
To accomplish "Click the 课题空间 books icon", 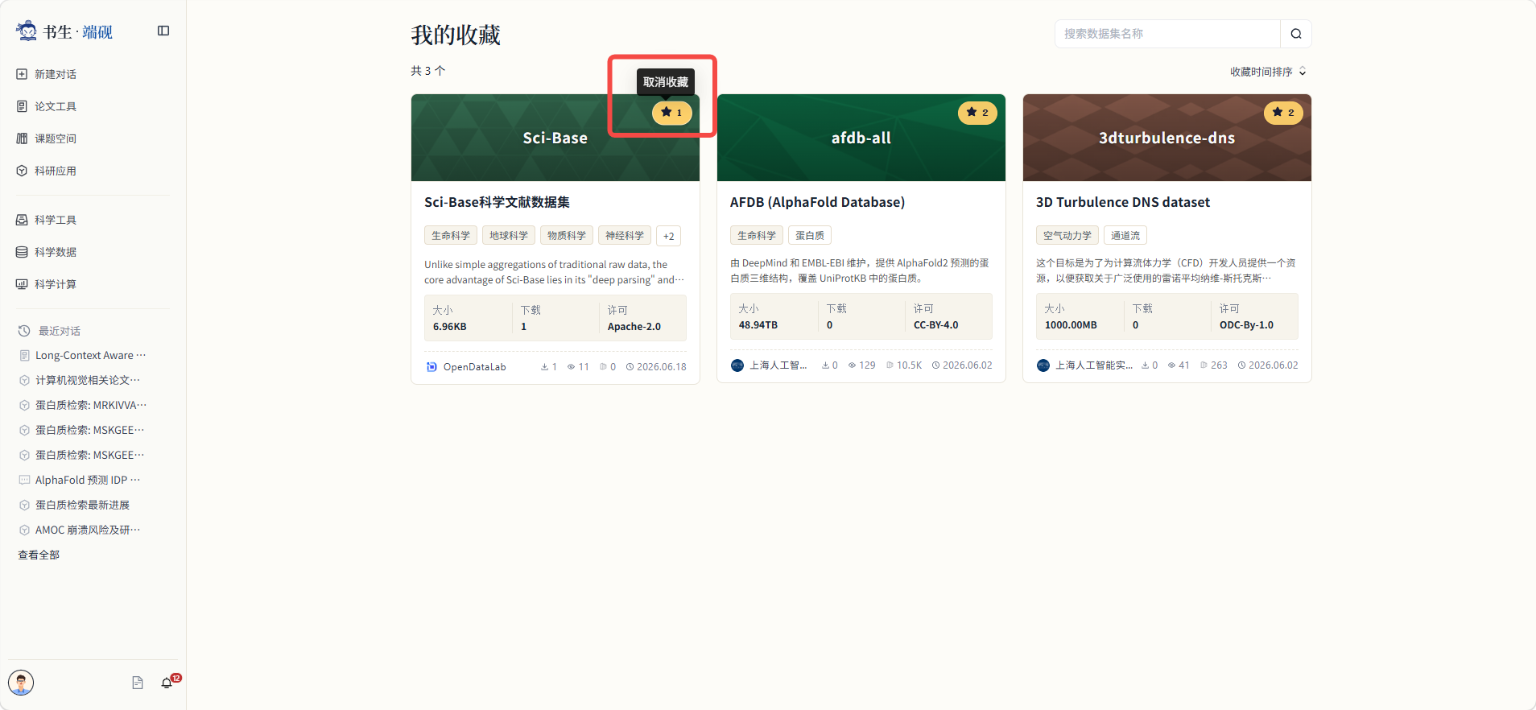I will pos(22,138).
